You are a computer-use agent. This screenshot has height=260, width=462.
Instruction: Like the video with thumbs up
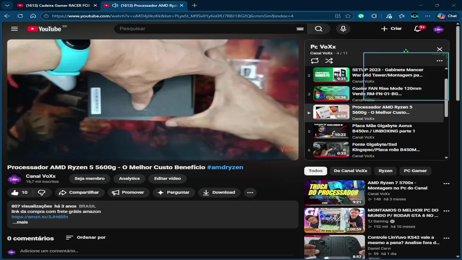[19, 192]
